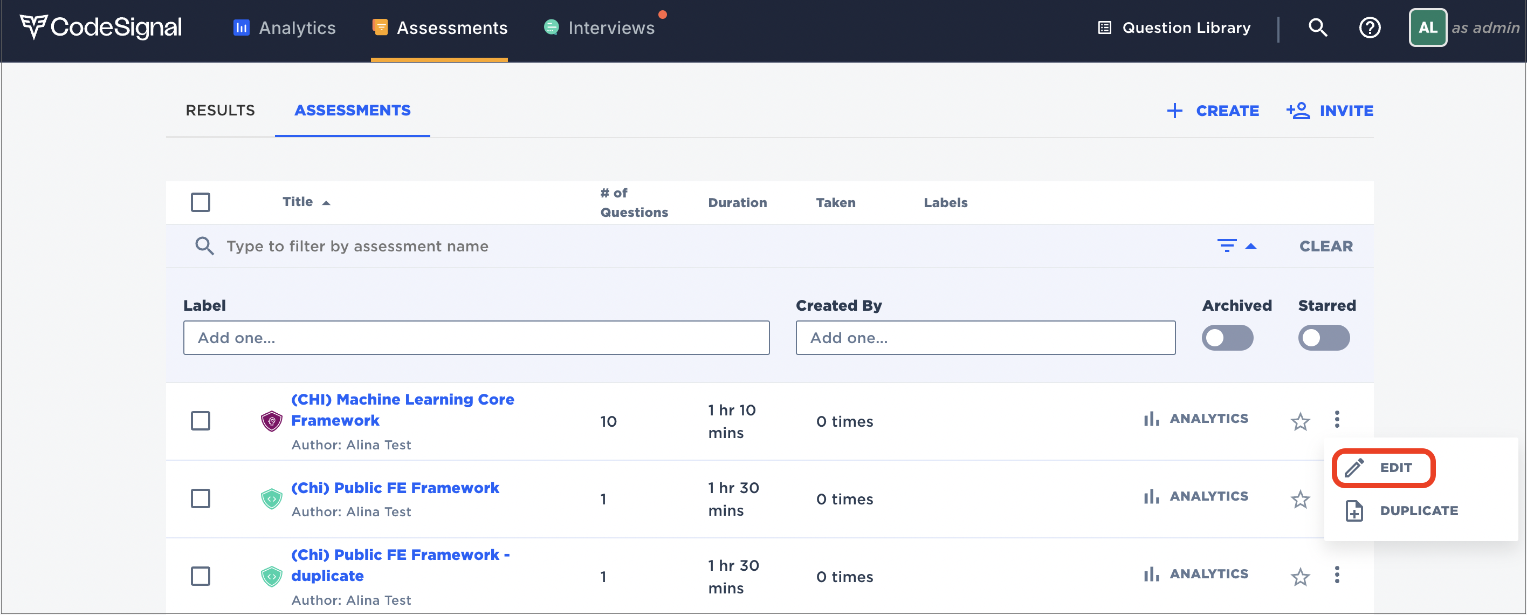The height and width of the screenshot is (615, 1527).
Task: Toggle the Starred switch
Action: coord(1324,338)
